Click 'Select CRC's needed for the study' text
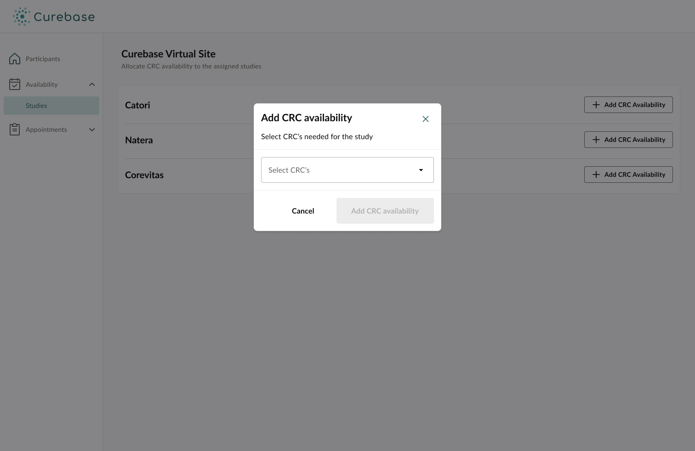 click(317, 136)
